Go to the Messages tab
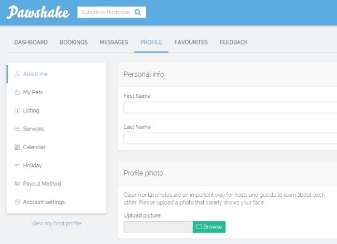 point(114,42)
